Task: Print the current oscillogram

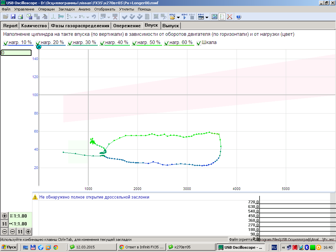Action: point(21,17)
